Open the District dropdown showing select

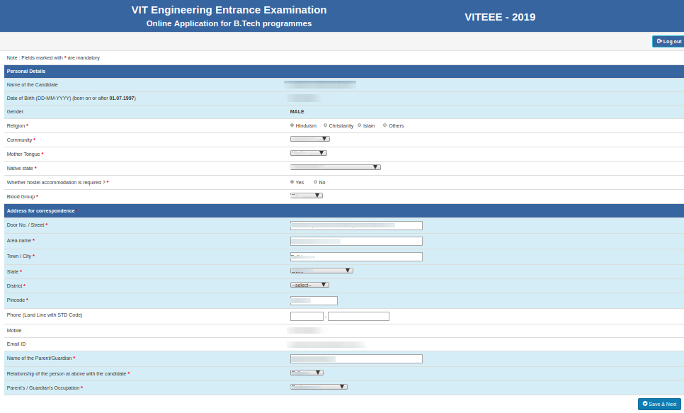coord(309,284)
